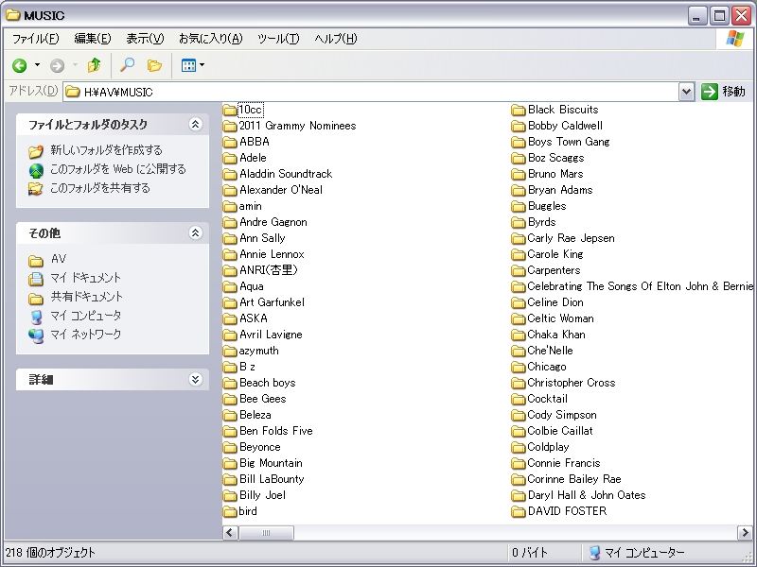Viewport: 757px width, 567px height.
Task: Select the Carpenters folder icon
Action: pyautogui.click(x=518, y=270)
